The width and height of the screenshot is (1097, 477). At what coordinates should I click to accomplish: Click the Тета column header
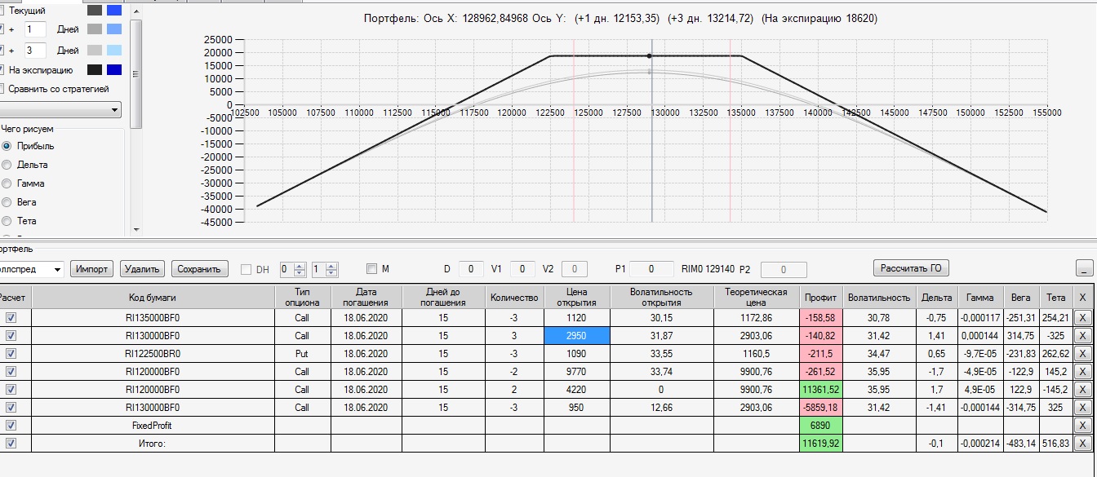click(1056, 297)
